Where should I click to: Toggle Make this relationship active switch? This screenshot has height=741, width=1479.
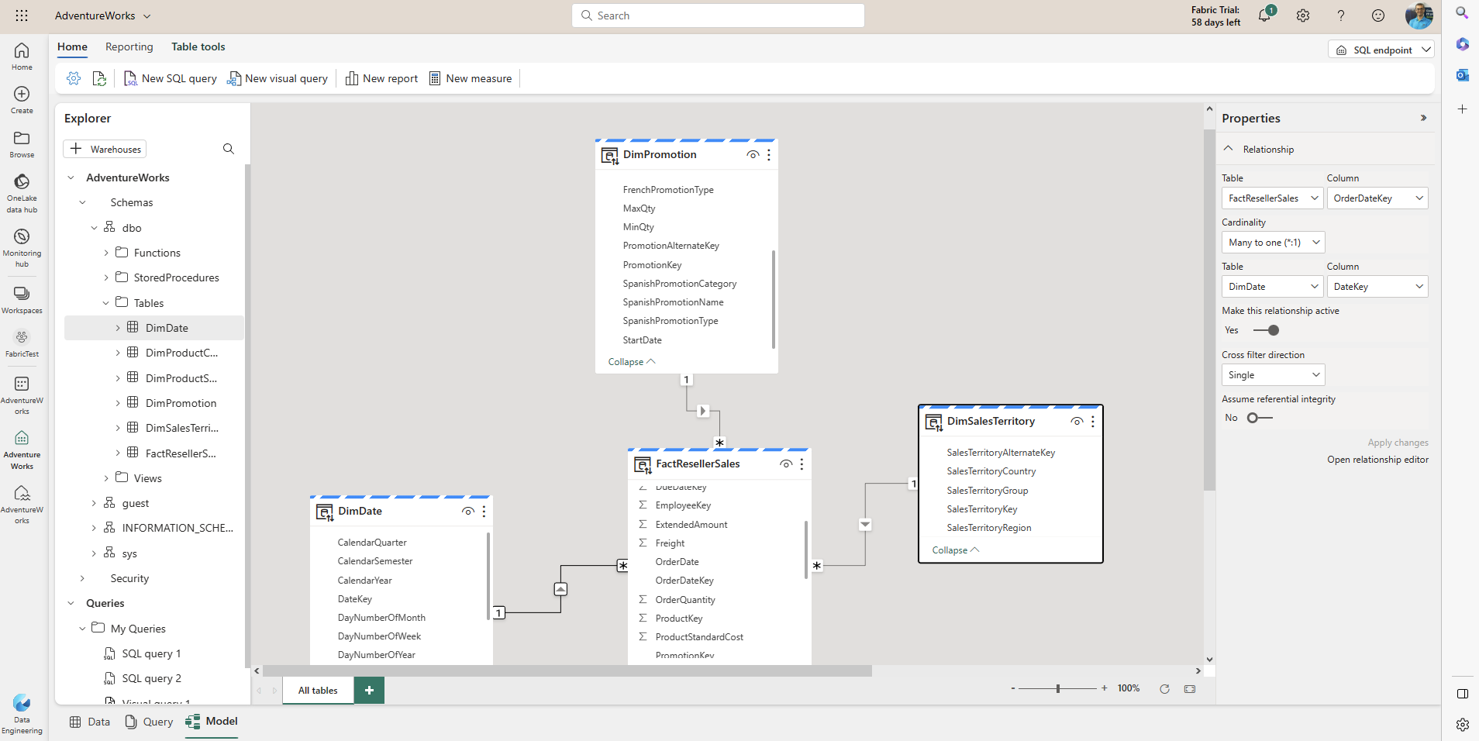click(1266, 330)
